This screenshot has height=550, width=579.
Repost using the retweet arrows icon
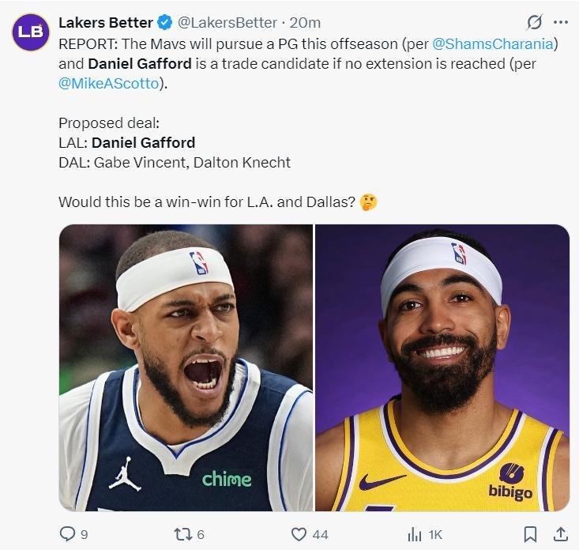pos(182,534)
